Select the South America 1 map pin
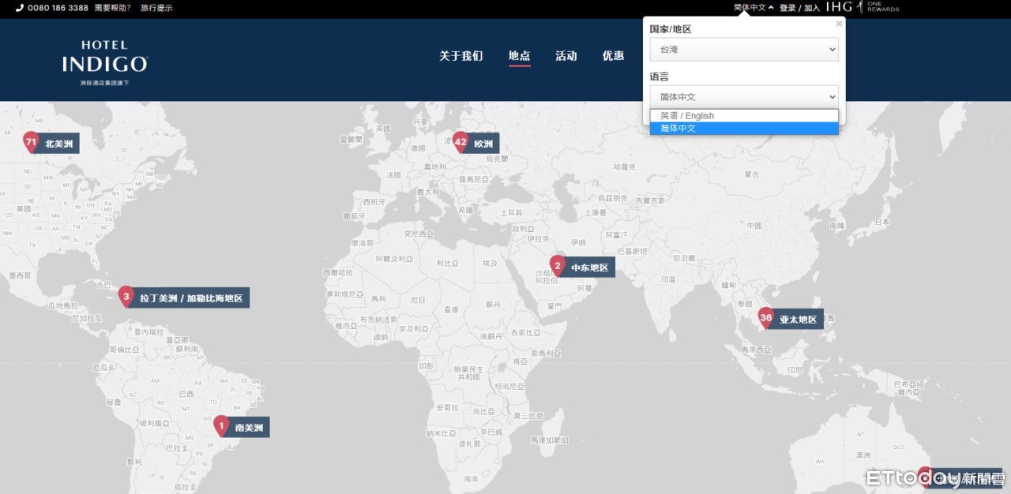Screen dimensions: 1011x494 tap(222, 427)
